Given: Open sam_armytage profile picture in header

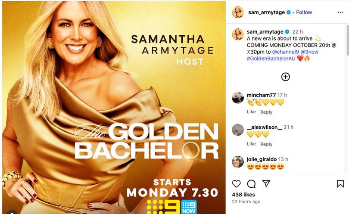Looking at the screenshot, I should pyautogui.click(x=238, y=12).
